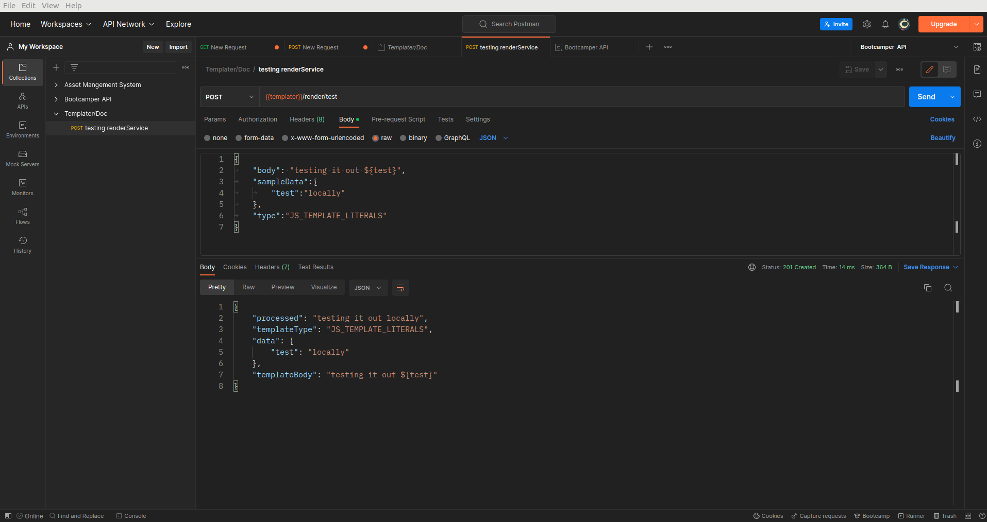The width and height of the screenshot is (987, 522).
Task: Click the search response magnifier icon
Action: pos(948,288)
